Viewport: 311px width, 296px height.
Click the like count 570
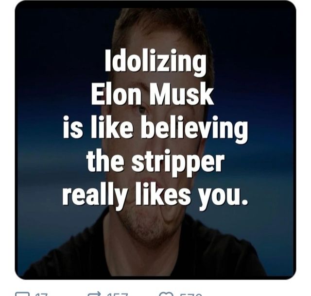pos(190,294)
